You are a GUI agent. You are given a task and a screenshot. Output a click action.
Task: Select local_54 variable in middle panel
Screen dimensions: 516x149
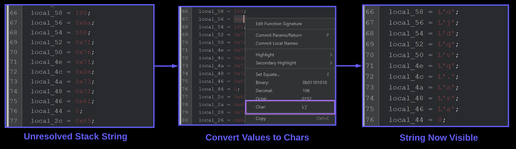pos(211,27)
